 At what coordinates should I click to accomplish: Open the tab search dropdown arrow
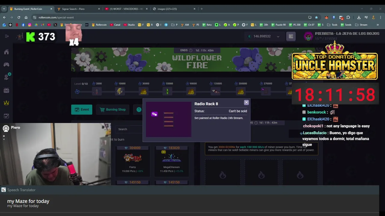click(4, 9)
